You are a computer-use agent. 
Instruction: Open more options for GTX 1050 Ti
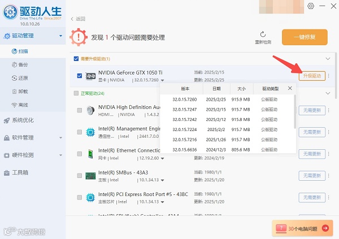(x=329, y=76)
